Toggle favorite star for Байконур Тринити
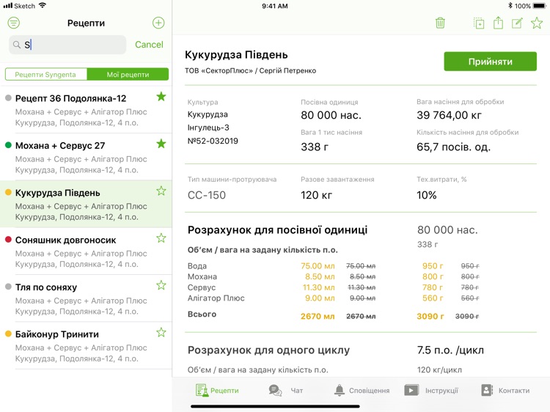The width and height of the screenshot is (550, 412). (161, 332)
